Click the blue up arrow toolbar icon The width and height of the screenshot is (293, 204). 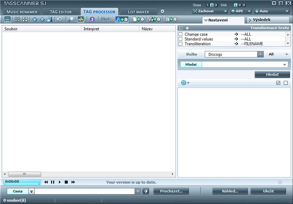[x=42, y=19]
